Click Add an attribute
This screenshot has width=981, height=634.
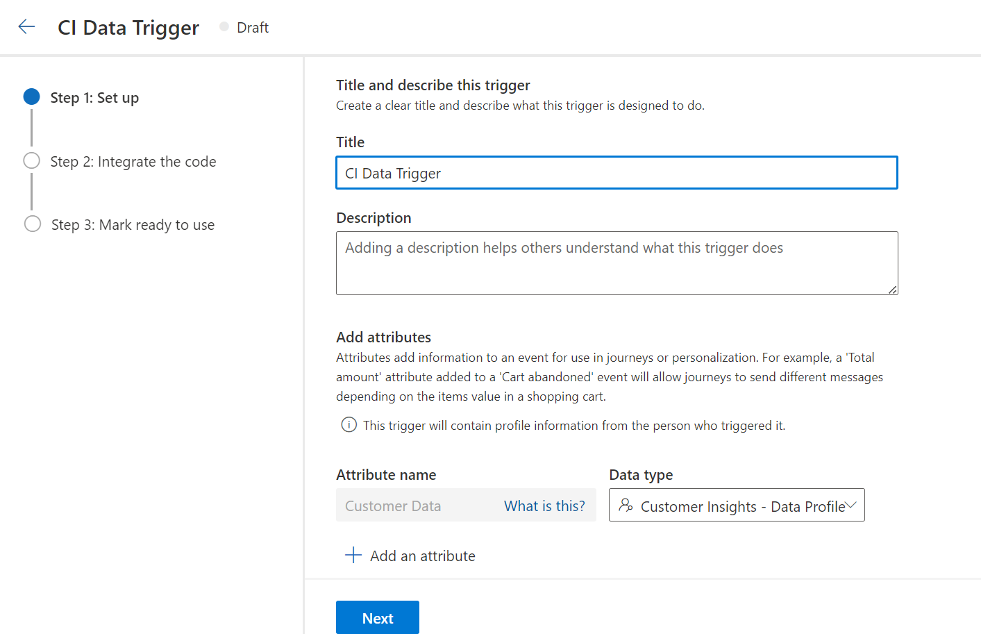pos(423,555)
